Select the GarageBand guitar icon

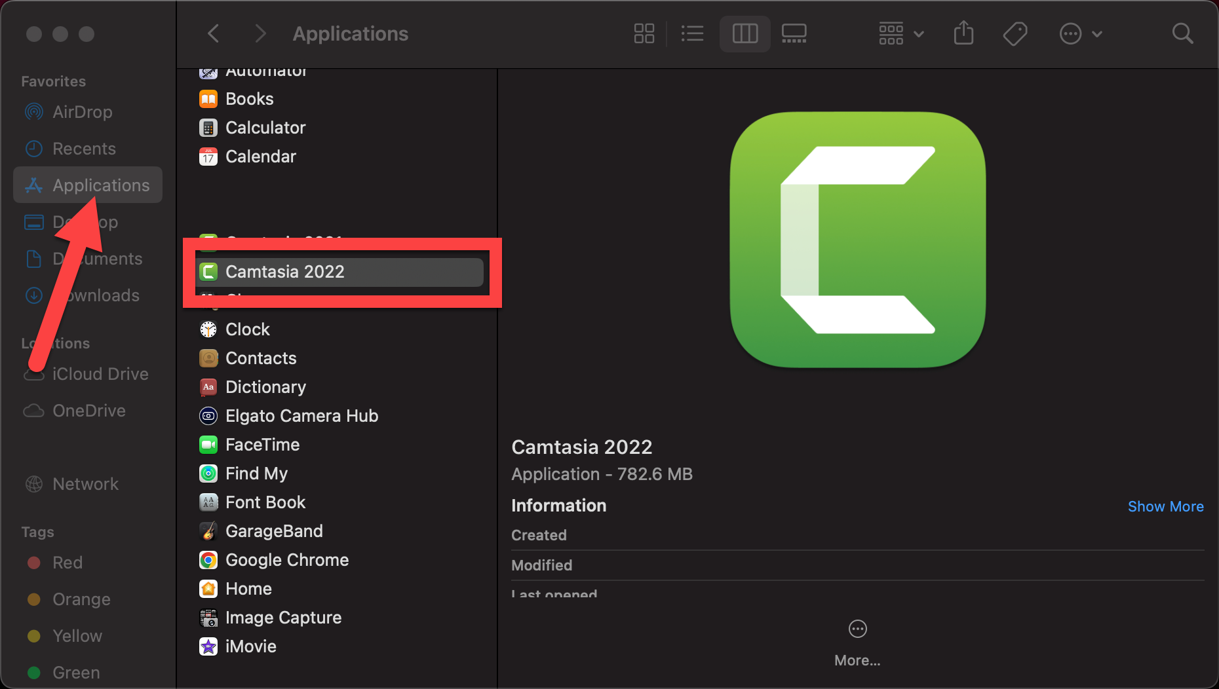(208, 531)
